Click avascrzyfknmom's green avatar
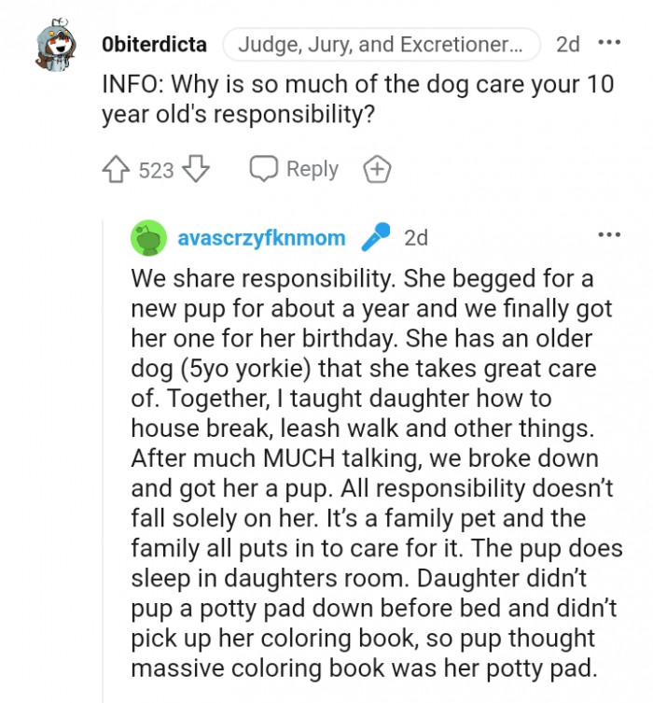653x703 pixels. (149, 238)
